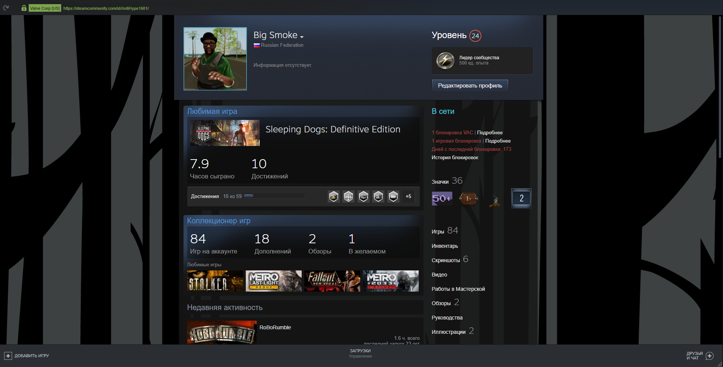
Task: Click the Недавняя активность heading
Action: [225, 307]
